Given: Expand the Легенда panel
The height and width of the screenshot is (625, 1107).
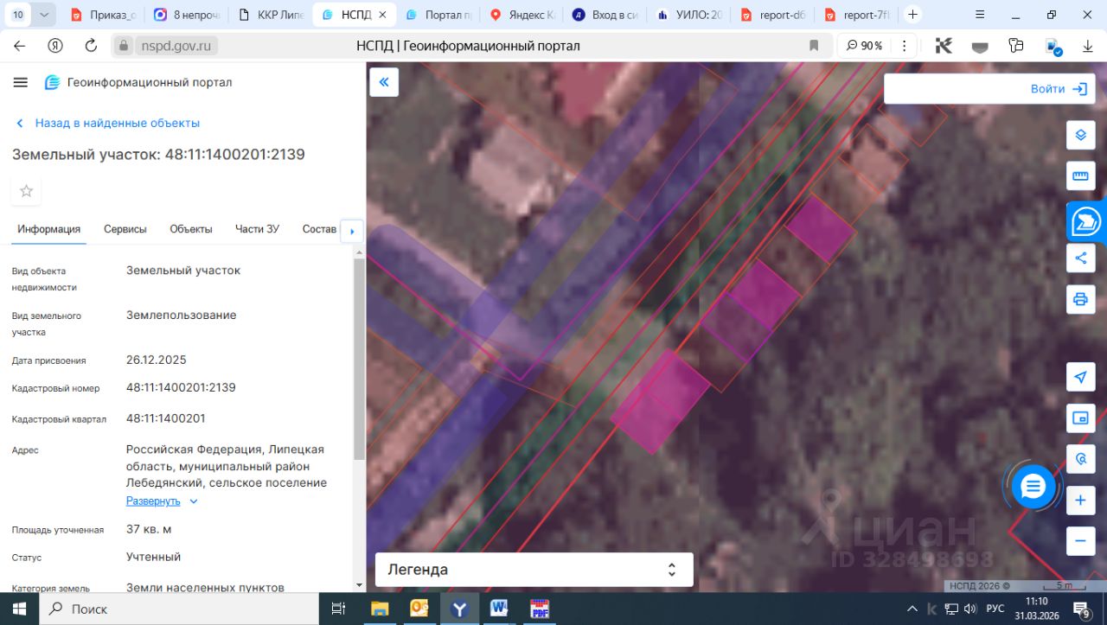Looking at the screenshot, I should pos(534,570).
